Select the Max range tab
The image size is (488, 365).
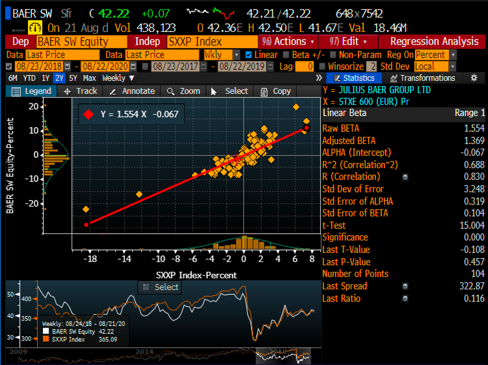(x=89, y=78)
